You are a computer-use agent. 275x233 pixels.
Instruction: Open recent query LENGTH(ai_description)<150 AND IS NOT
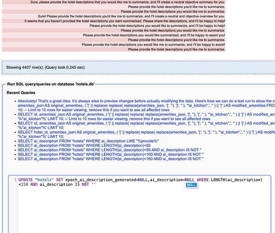pyautogui.click(x=110, y=159)
